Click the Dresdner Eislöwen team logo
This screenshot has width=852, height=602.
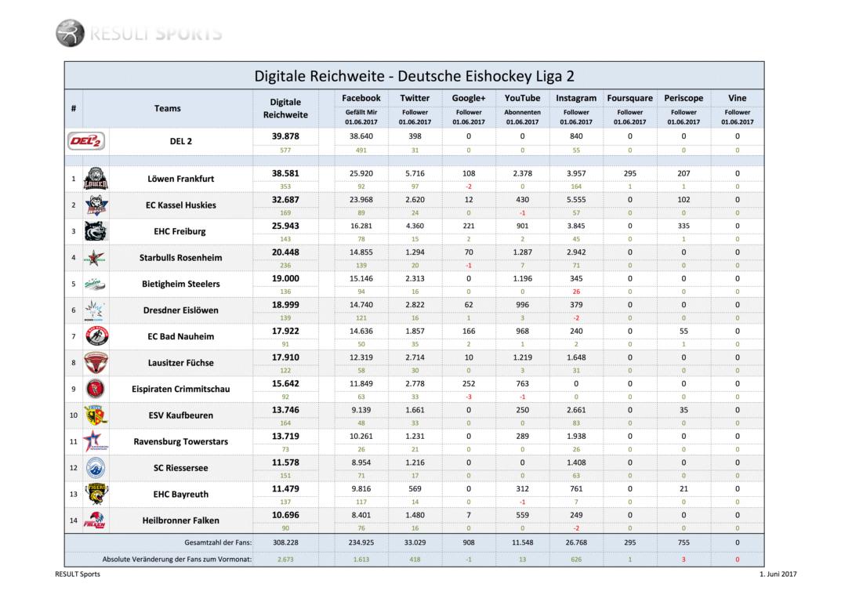tap(95, 310)
